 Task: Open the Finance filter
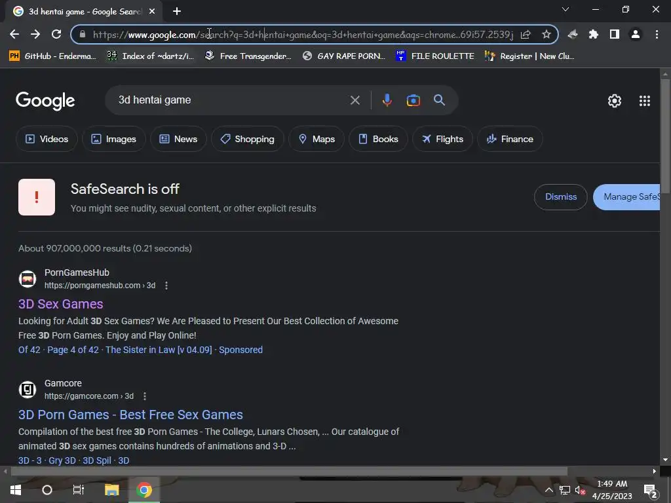click(510, 139)
